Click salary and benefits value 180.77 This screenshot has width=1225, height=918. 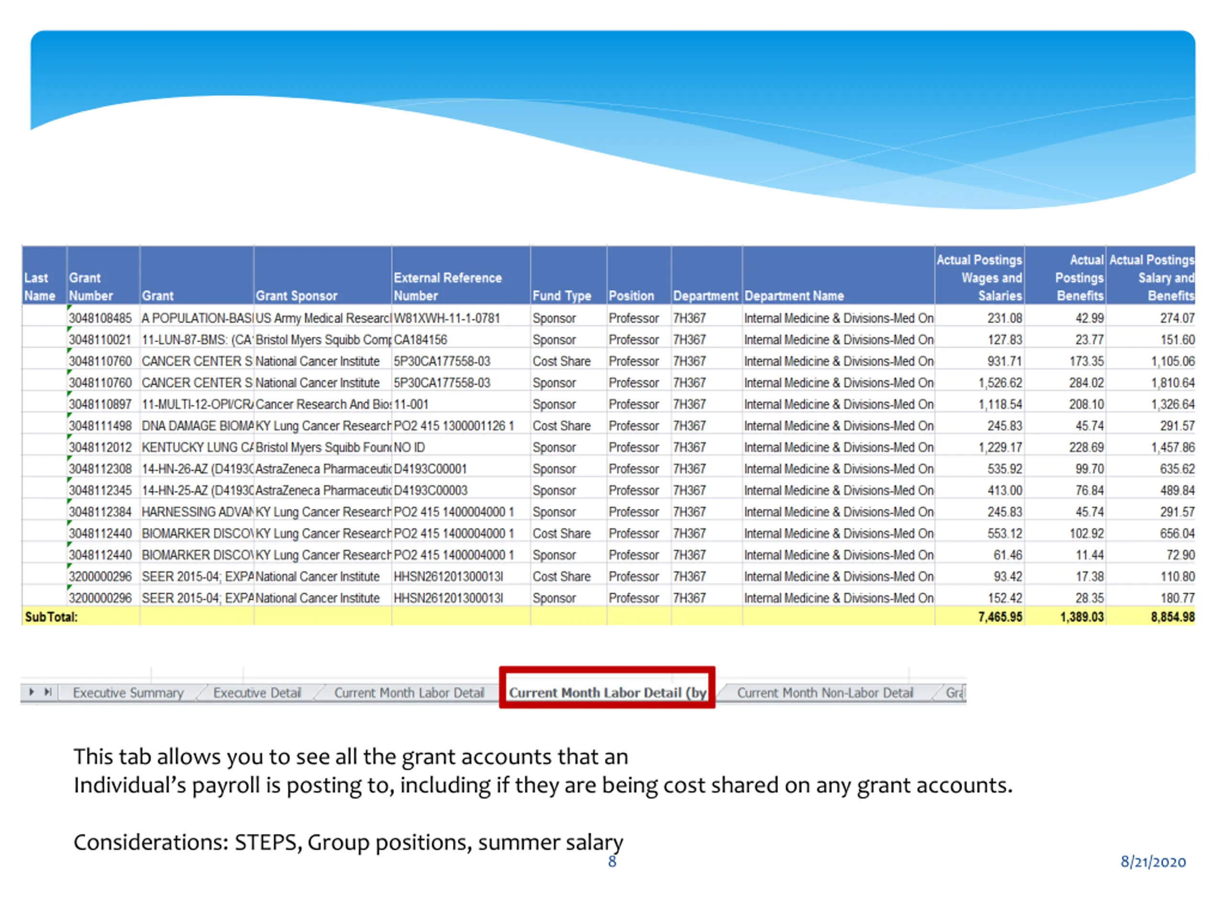[1177, 598]
